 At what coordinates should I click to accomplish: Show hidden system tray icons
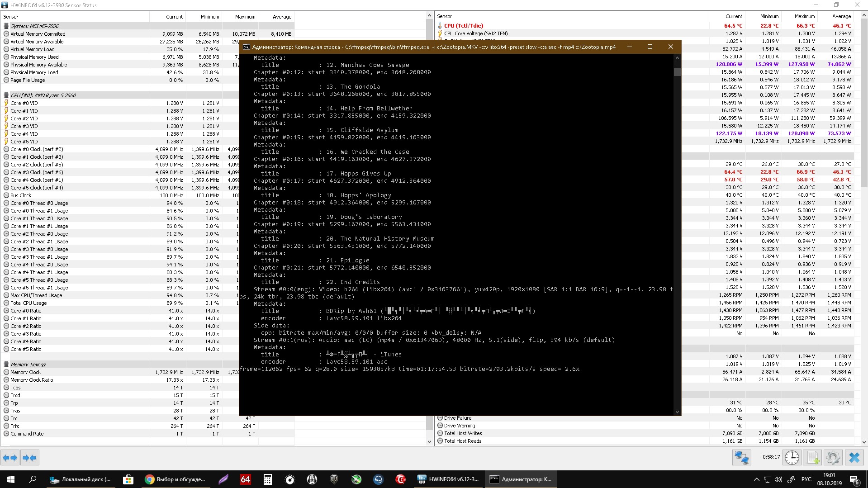point(756,479)
